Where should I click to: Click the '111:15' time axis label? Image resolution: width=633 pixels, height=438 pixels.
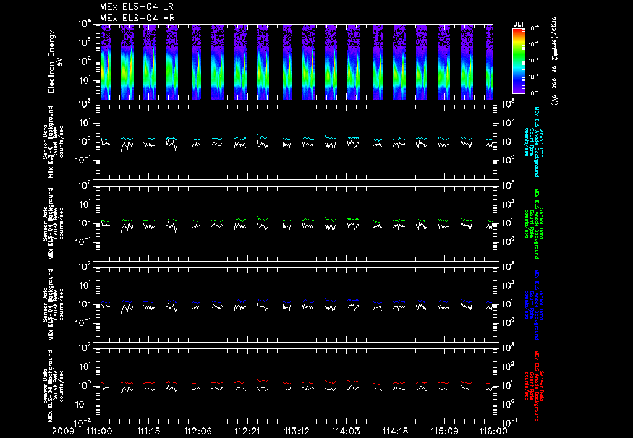click(x=148, y=431)
